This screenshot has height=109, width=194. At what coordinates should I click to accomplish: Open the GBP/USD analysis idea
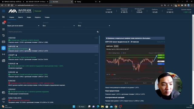53,48
